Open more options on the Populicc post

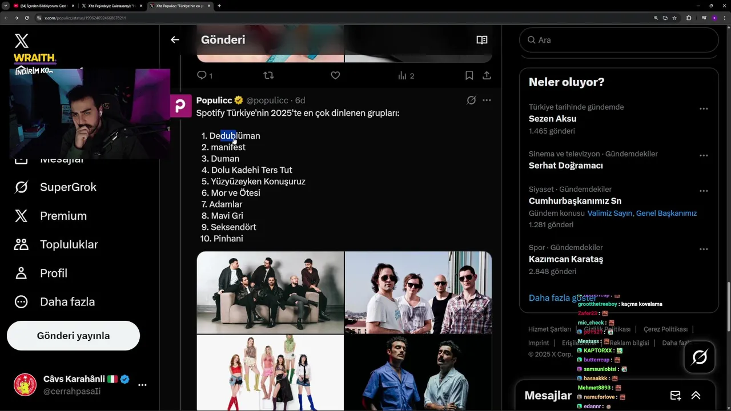(x=487, y=100)
